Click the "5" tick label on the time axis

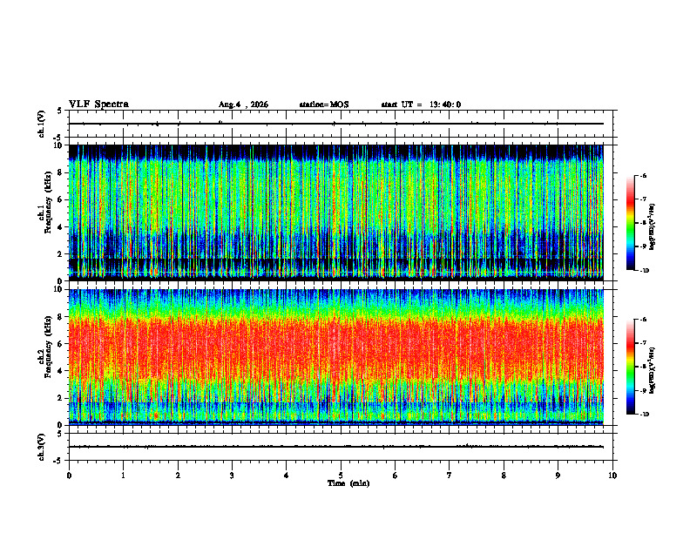341,476
